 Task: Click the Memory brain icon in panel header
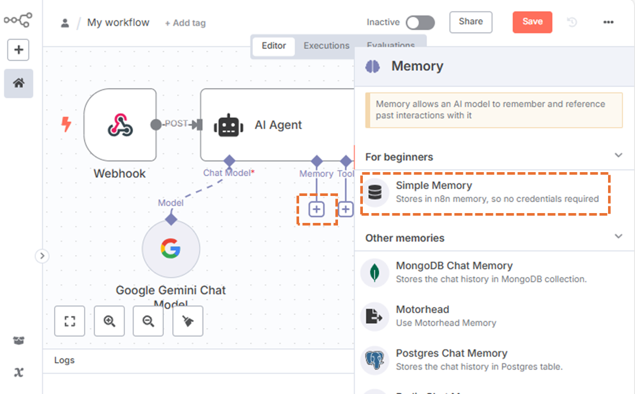pyautogui.click(x=372, y=66)
